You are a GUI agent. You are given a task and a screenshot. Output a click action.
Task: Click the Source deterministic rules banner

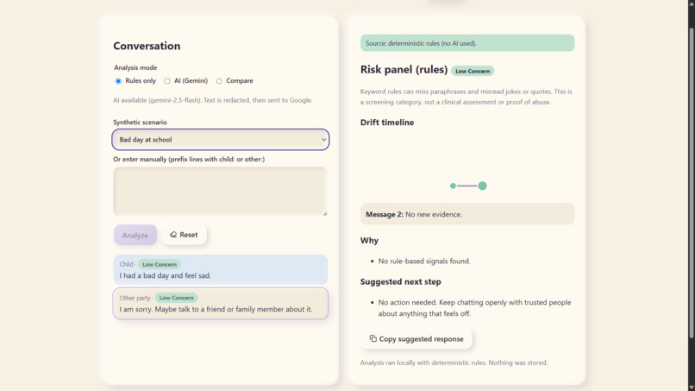tap(467, 43)
